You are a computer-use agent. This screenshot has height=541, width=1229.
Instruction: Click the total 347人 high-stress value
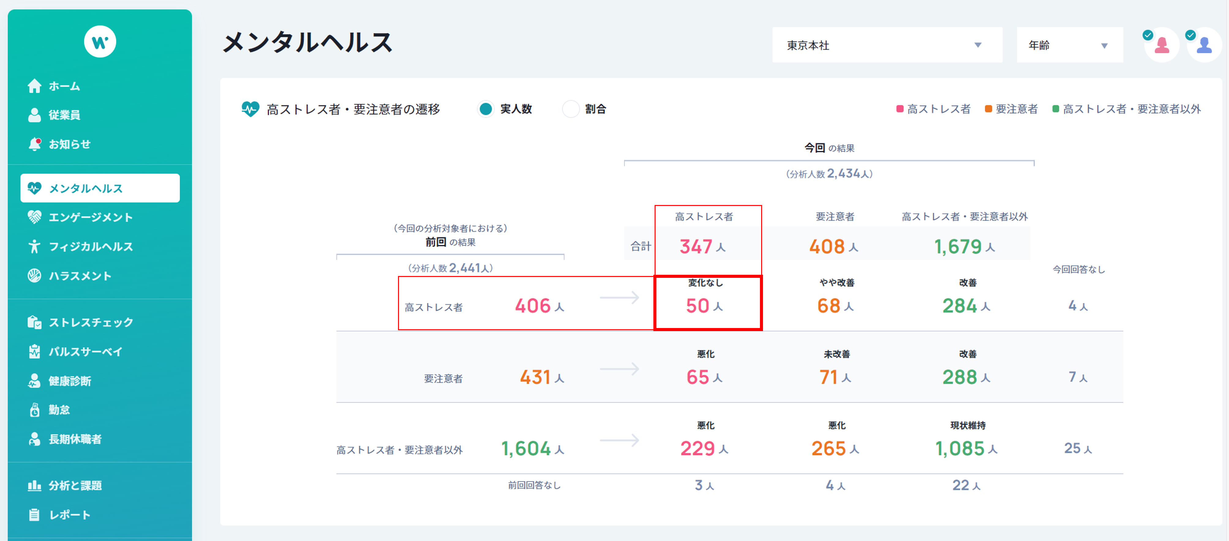[x=703, y=246]
